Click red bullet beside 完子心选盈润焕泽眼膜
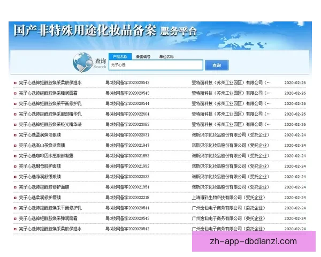The image size is (321, 257). [15, 135]
